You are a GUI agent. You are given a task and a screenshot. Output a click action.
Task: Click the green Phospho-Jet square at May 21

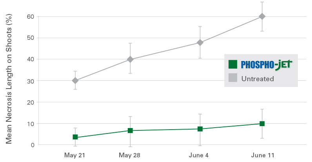[75, 137]
